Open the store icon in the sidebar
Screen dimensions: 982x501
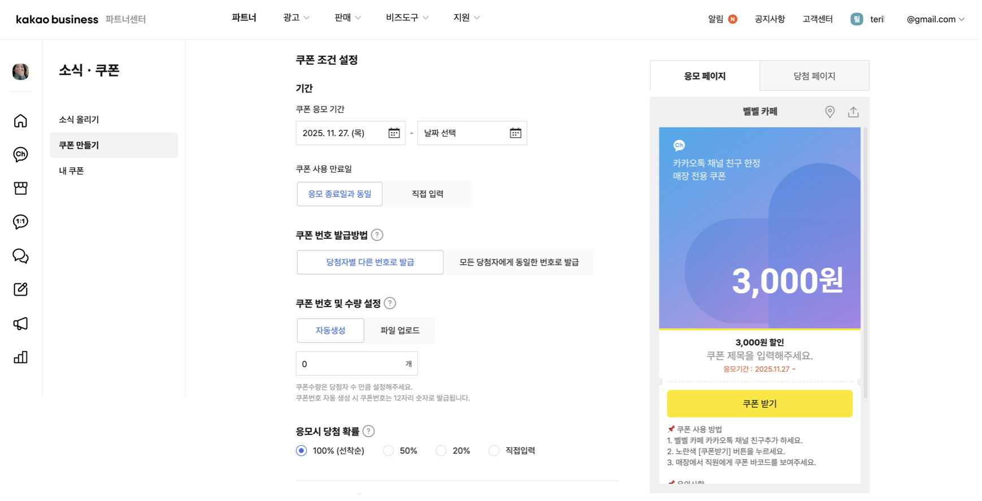coord(20,188)
